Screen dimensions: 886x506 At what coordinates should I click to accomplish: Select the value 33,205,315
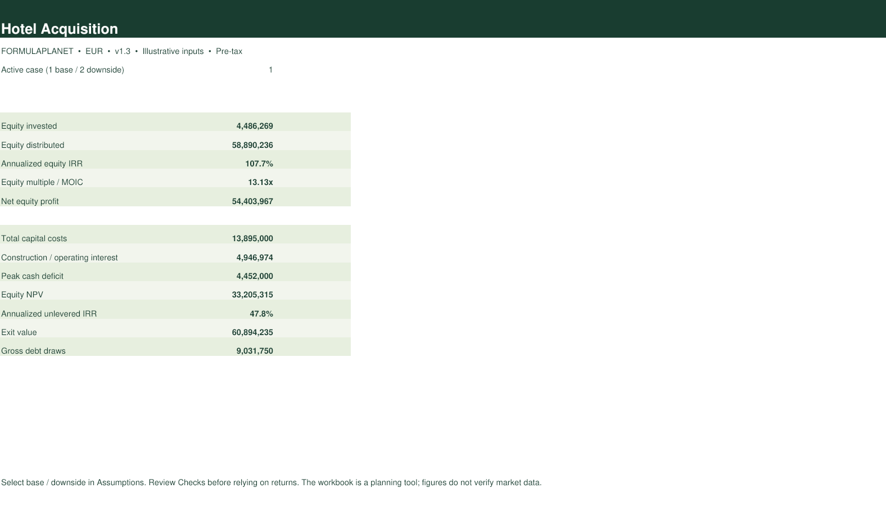pos(252,295)
